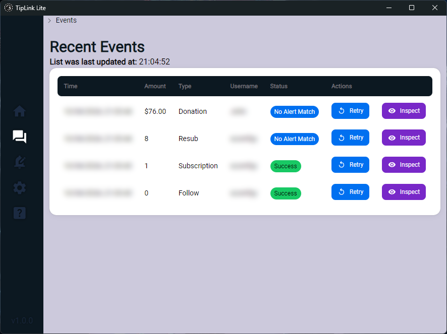Inspect the Follow event
This screenshot has height=334, width=447.
(x=404, y=192)
